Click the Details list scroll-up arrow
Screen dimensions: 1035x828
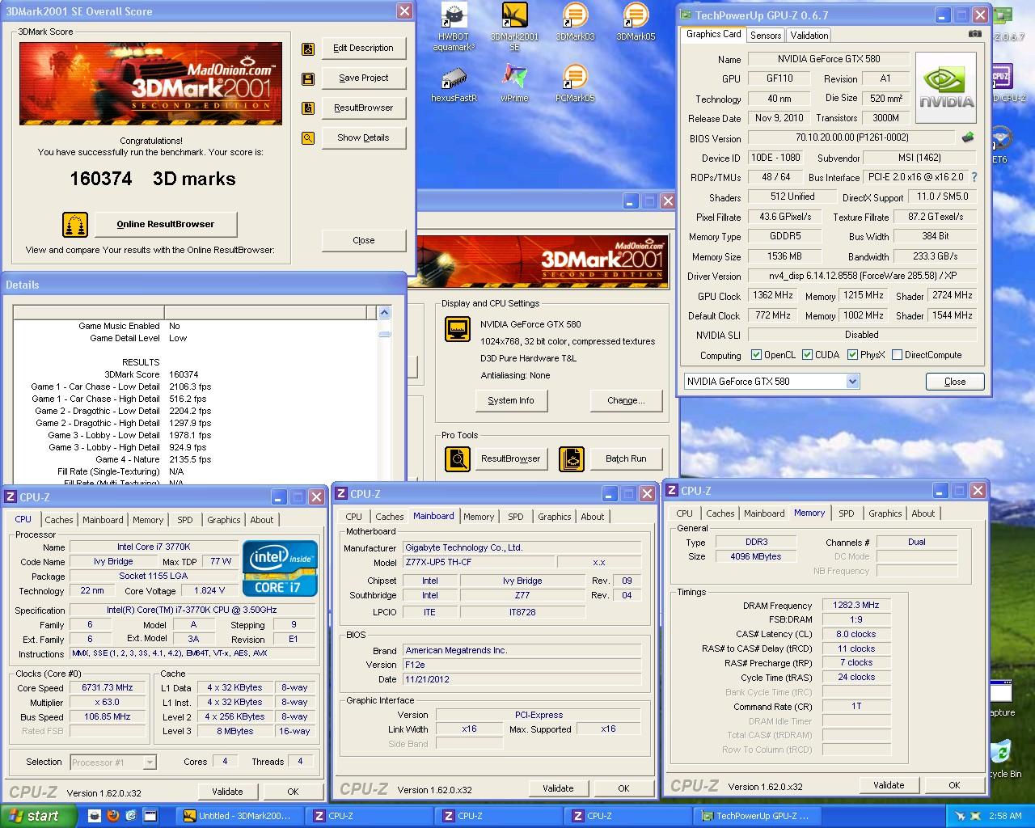pos(384,313)
